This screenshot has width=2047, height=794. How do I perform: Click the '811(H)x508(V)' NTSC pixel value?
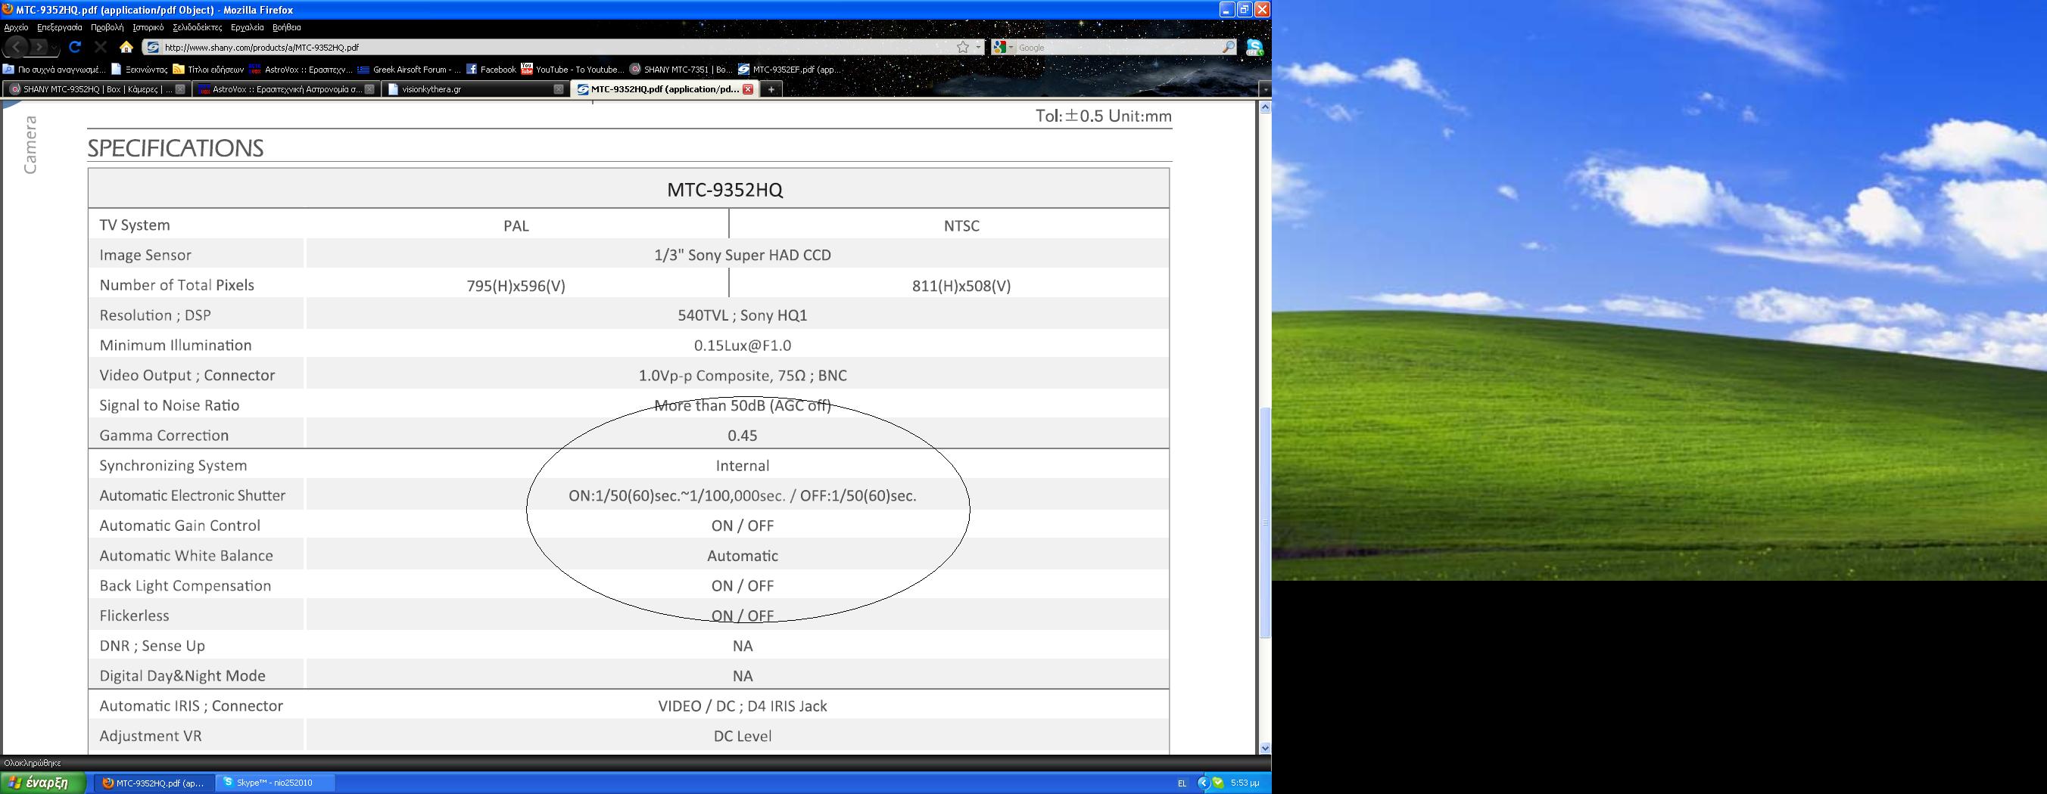[961, 286]
